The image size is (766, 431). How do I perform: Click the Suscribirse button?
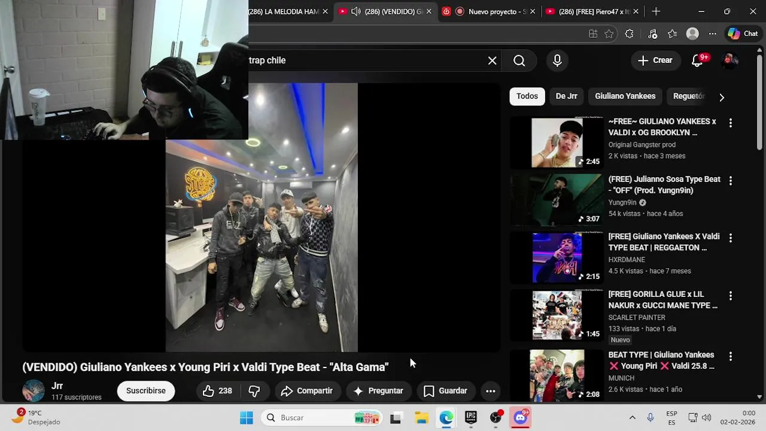146,391
